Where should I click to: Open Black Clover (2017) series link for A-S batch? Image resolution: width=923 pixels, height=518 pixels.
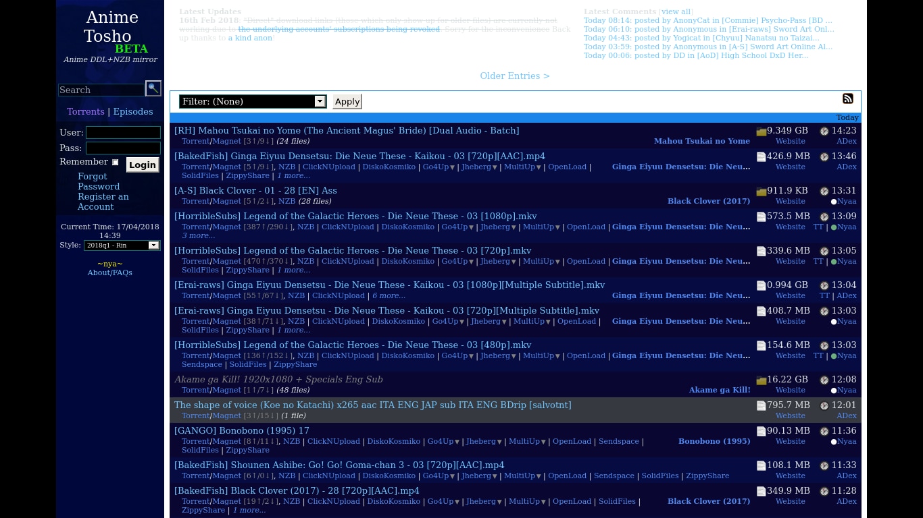click(709, 202)
